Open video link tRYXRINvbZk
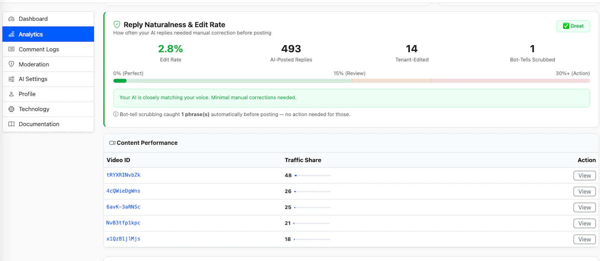Image resolution: width=600 pixels, height=261 pixels. [123, 175]
